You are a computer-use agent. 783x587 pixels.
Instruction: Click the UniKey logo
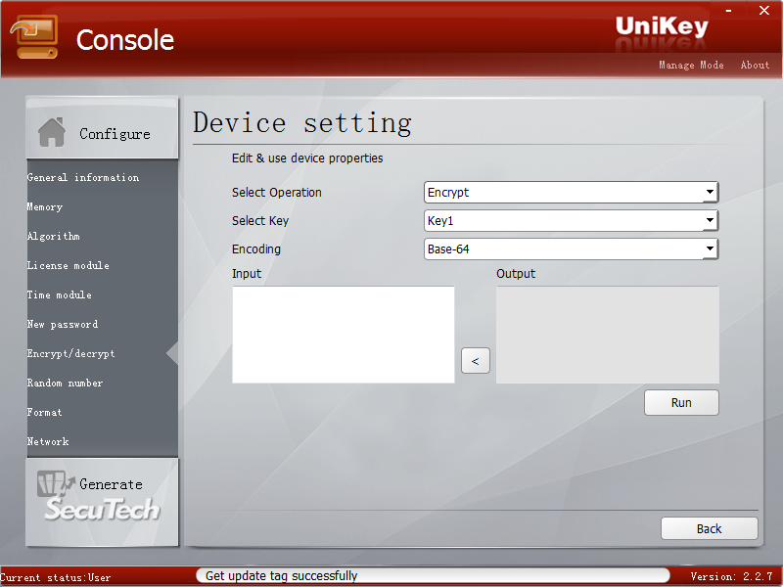pyautogui.click(x=662, y=26)
